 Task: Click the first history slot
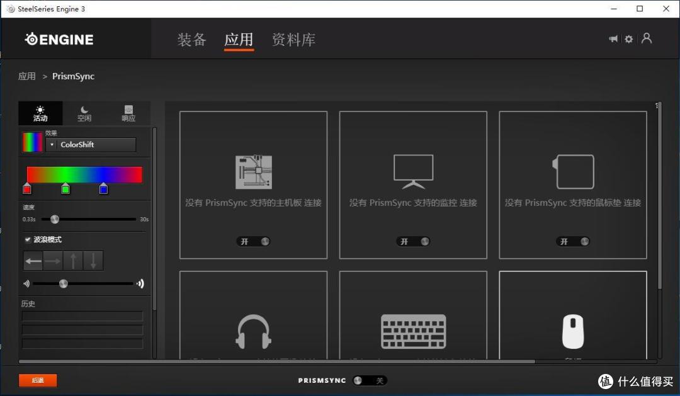coord(82,316)
